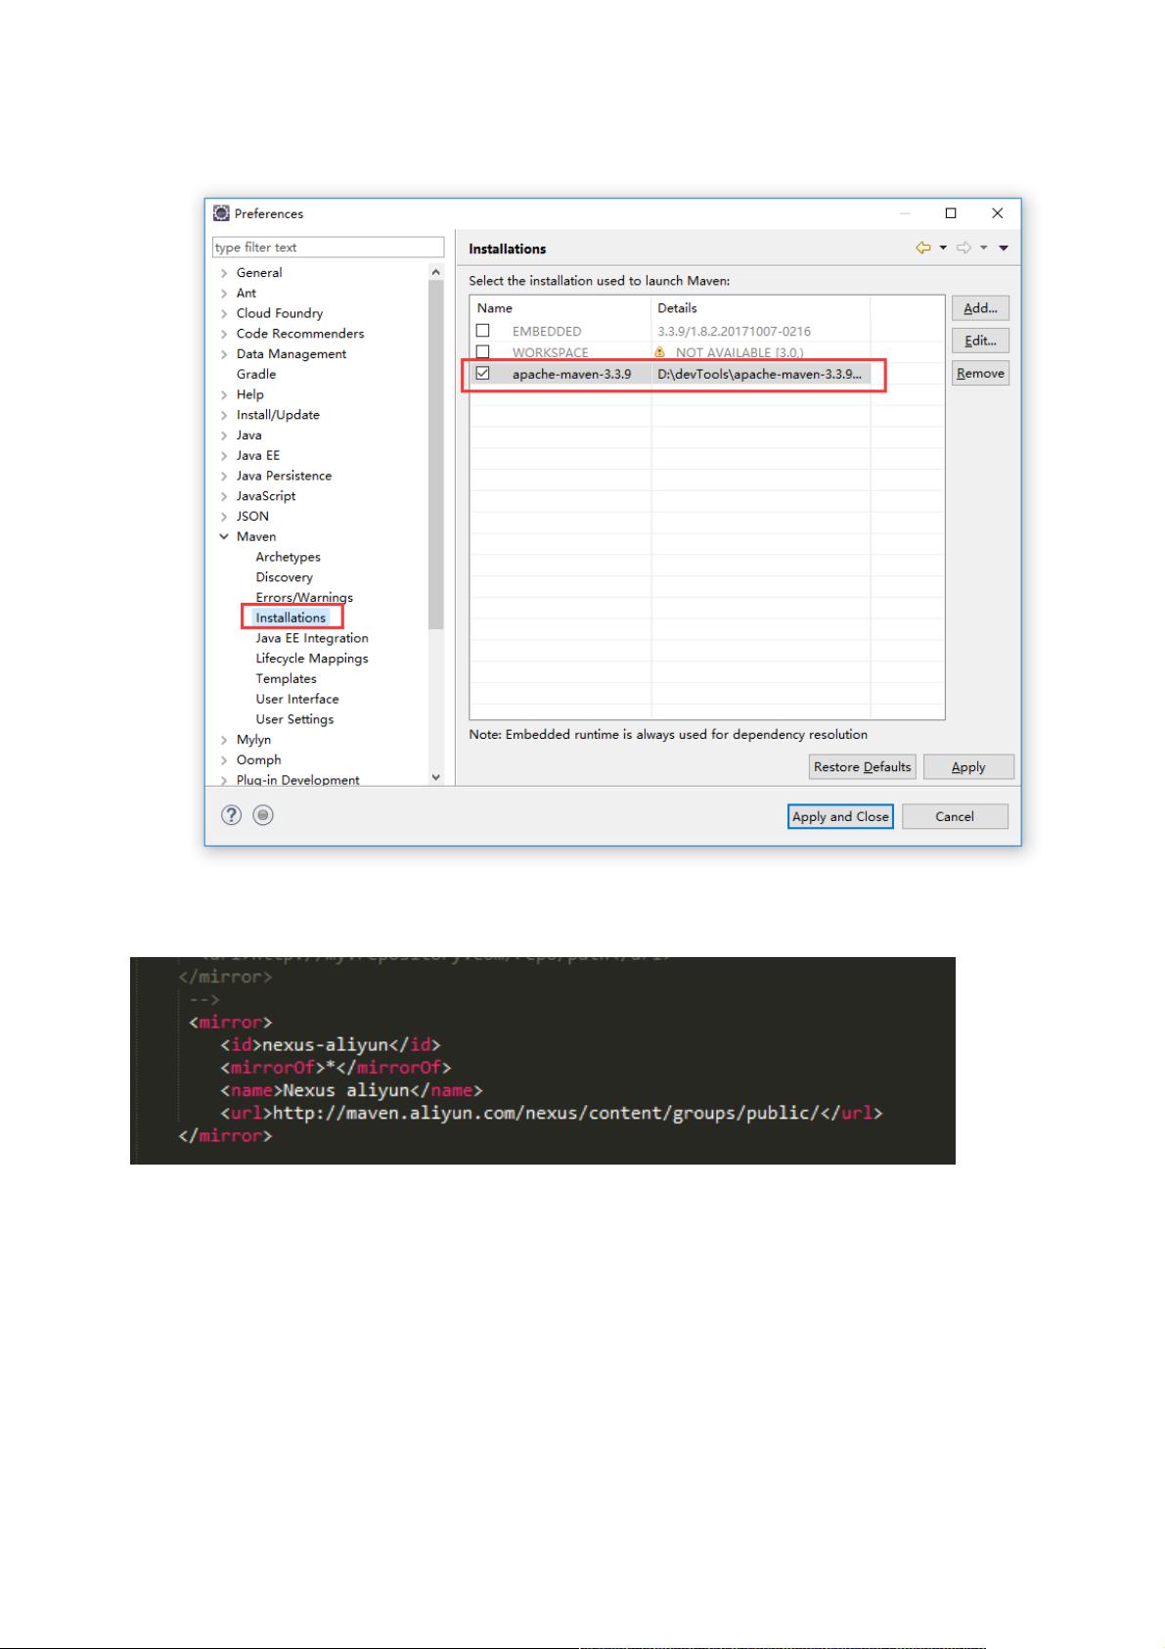Viewport: 1165px width, 1649px height.
Task: Click the 3.3.9/1.8.2.20171007-0216 details cell
Action: coord(734,332)
